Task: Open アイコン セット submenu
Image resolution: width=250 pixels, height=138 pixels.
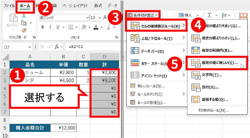Action: [157, 75]
